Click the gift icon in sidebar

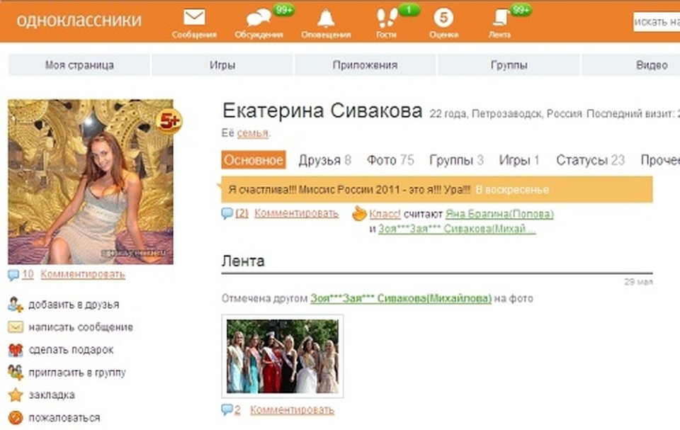(15, 350)
